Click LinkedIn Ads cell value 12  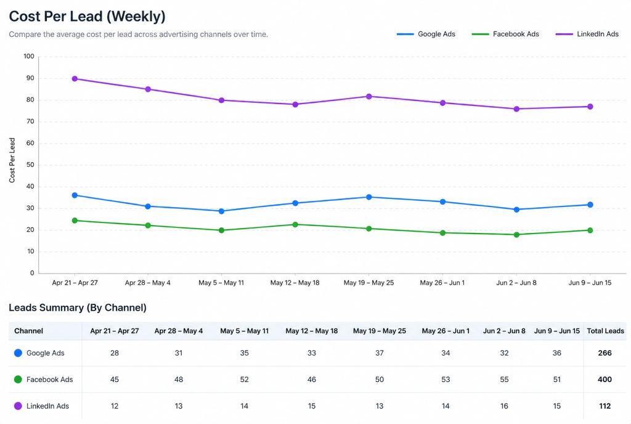coord(114,406)
